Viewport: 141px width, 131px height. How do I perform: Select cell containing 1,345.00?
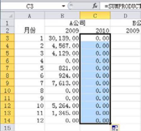tap(62, 113)
